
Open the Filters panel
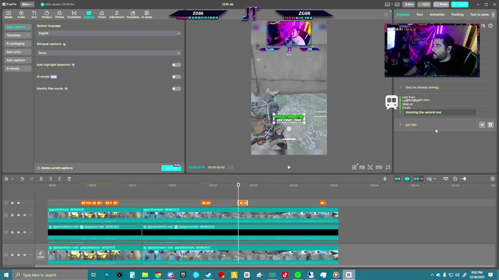[102, 14]
